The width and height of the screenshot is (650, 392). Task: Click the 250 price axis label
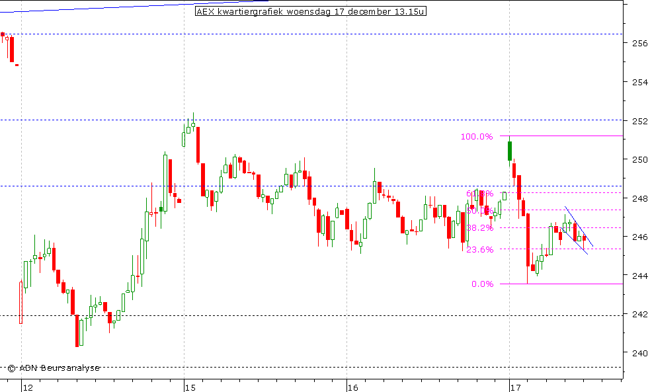click(639, 159)
